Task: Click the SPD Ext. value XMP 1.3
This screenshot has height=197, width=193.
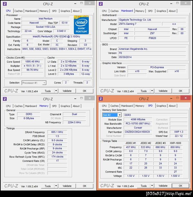Action: tap(179, 132)
